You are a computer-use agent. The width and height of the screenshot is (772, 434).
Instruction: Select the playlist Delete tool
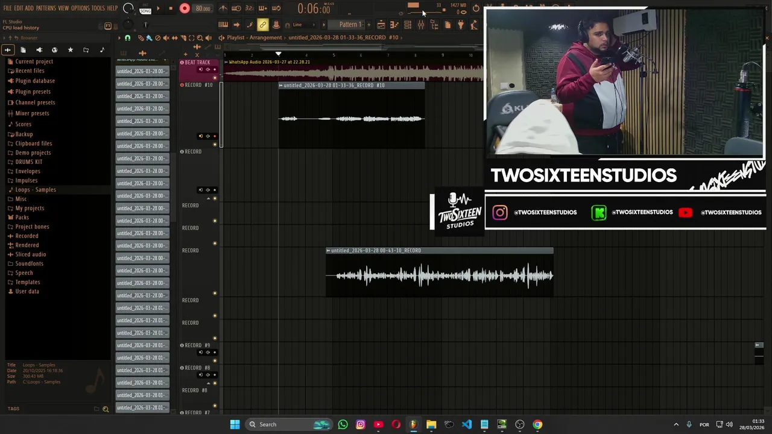point(157,38)
